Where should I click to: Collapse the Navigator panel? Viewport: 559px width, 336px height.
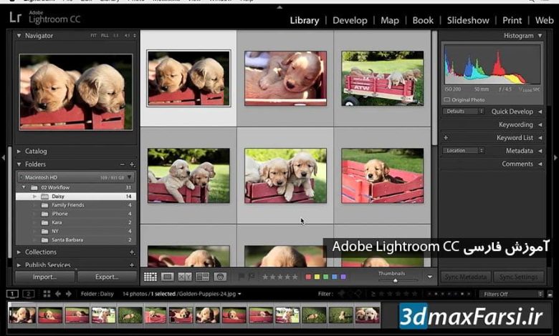click(x=19, y=36)
